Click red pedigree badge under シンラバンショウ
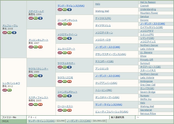 pyautogui.click(x=5, y=90)
